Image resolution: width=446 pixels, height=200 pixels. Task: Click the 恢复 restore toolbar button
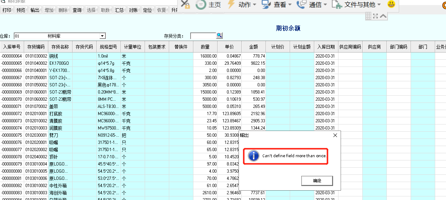pos(162,10)
